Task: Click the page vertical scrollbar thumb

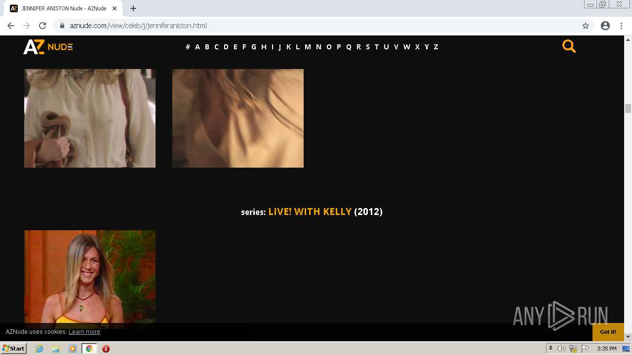Action: (x=628, y=108)
